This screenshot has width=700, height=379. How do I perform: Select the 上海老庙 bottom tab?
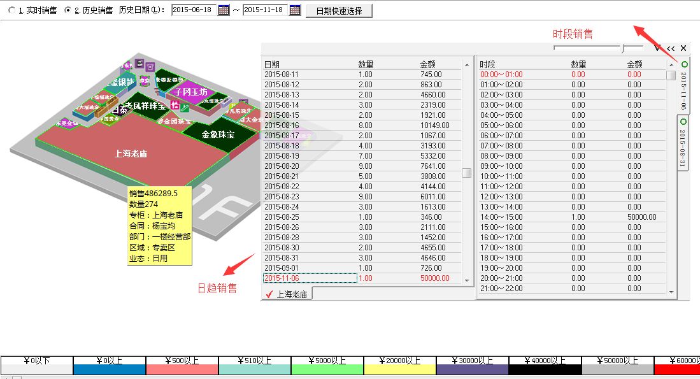pos(287,294)
